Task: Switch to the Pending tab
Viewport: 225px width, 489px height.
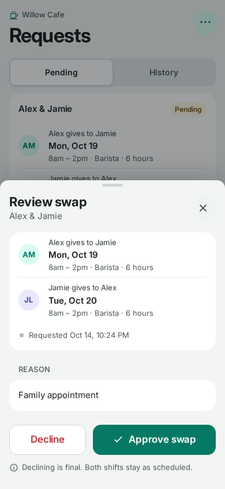Action: 62,72
